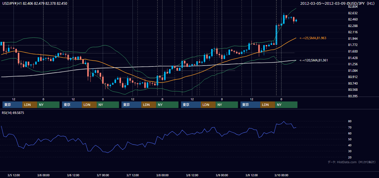Viewport: 379px width, 178px height.
Task: Click the LDN session block for 3/9
Action: pyautogui.click(x=268, y=105)
